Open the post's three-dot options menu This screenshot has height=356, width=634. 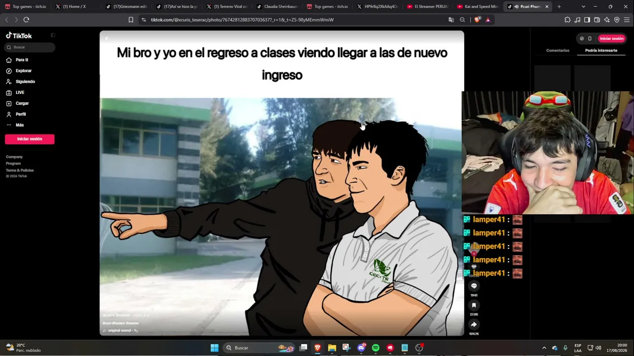[x=456, y=38]
